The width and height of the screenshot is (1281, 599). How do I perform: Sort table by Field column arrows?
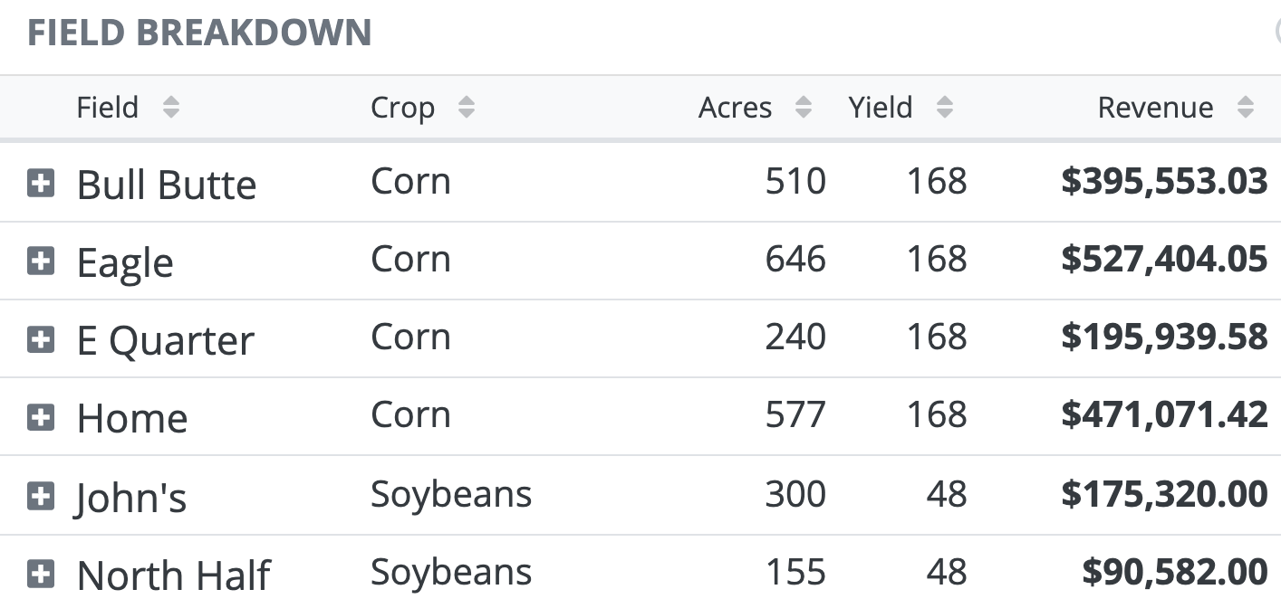coord(171,108)
